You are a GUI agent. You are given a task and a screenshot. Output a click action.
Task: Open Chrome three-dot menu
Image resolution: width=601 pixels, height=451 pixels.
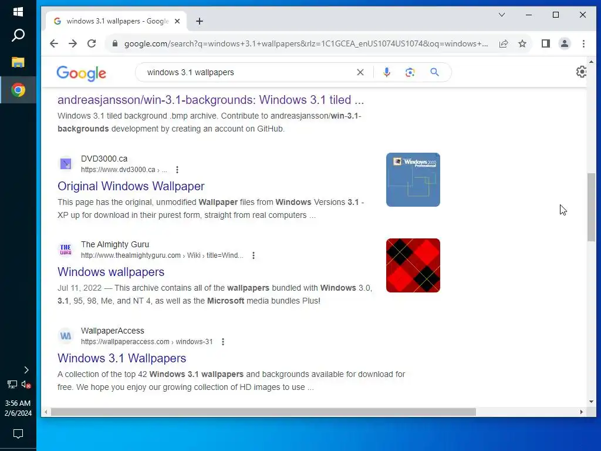pos(583,43)
